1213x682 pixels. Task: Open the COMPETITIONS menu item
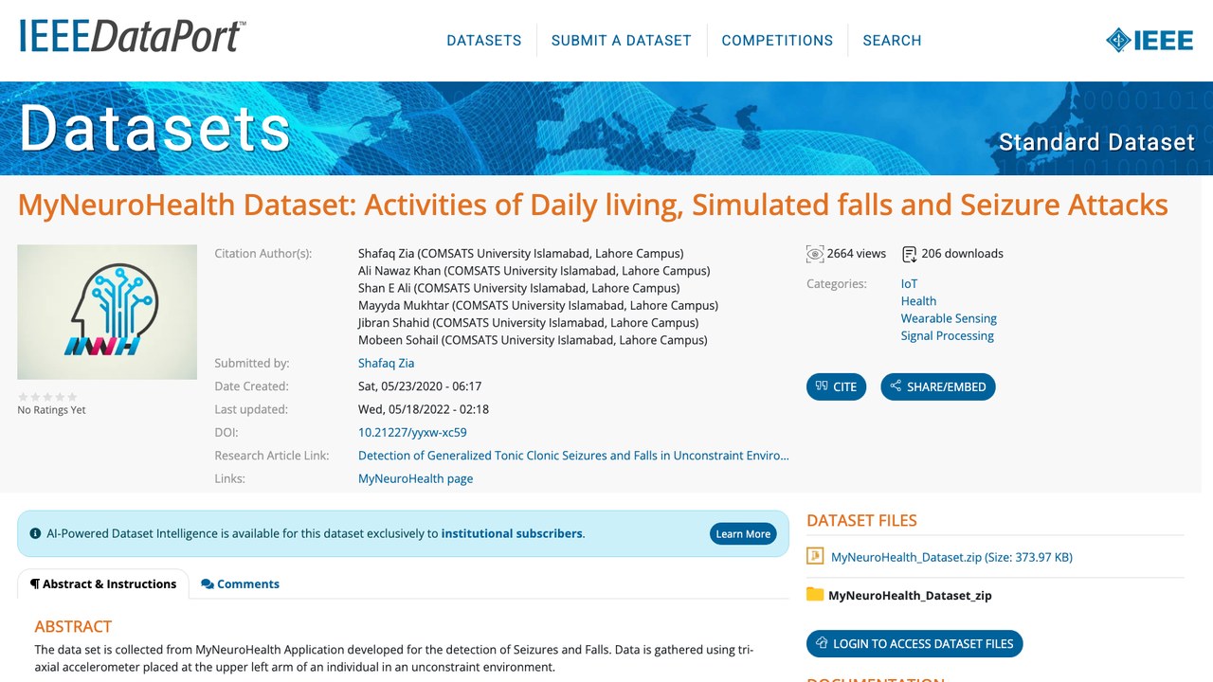click(x=777, y=41)
